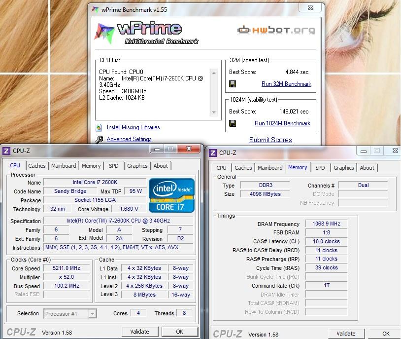
Task: Click the wPrime logo in the header
Action: (146, 33)
